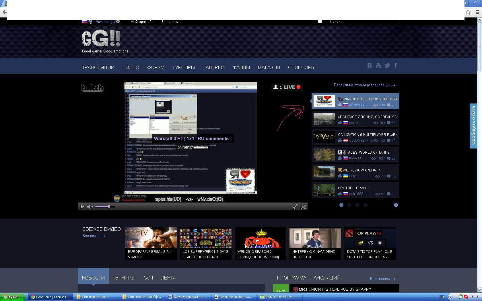Viewport: 482px width, 301px height.
Task: Switch to the GG!! tab
Action: [148, 278]
